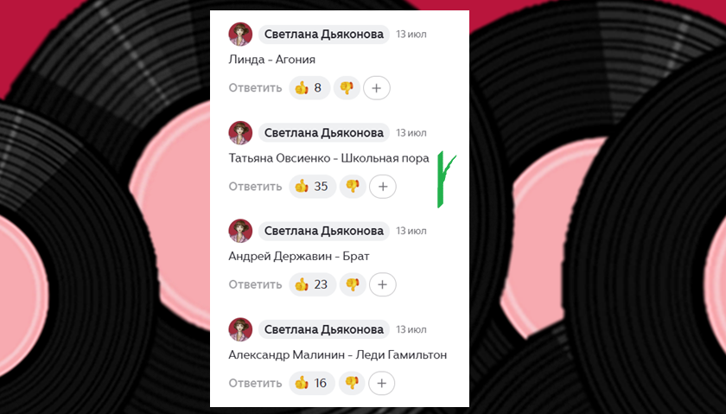Add reaction to Линда - Агония comment
The image size is (726, 414).
click(377, 87)
